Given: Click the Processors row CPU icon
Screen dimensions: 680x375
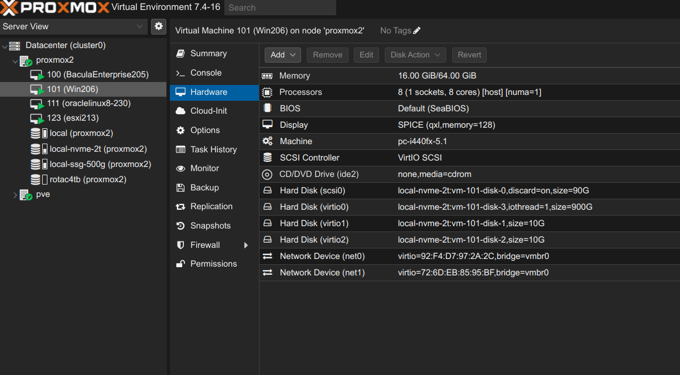Looking at the screenshot, I should [267, 92].
